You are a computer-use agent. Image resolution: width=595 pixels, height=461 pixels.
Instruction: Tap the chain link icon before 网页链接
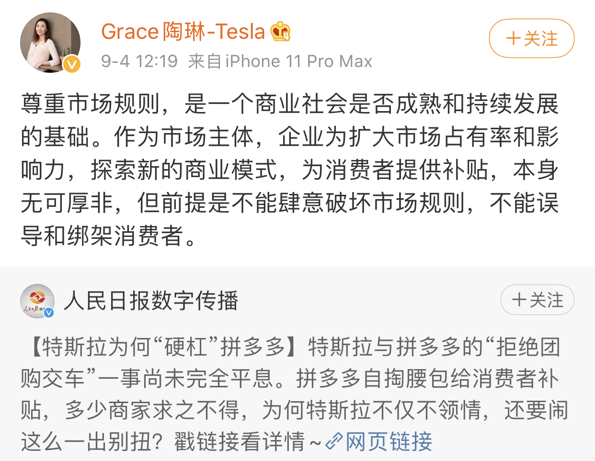334,441
